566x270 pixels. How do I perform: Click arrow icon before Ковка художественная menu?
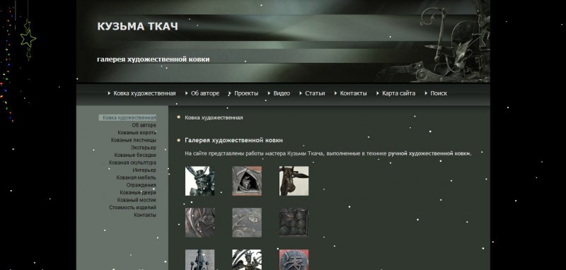coord(109,93)
